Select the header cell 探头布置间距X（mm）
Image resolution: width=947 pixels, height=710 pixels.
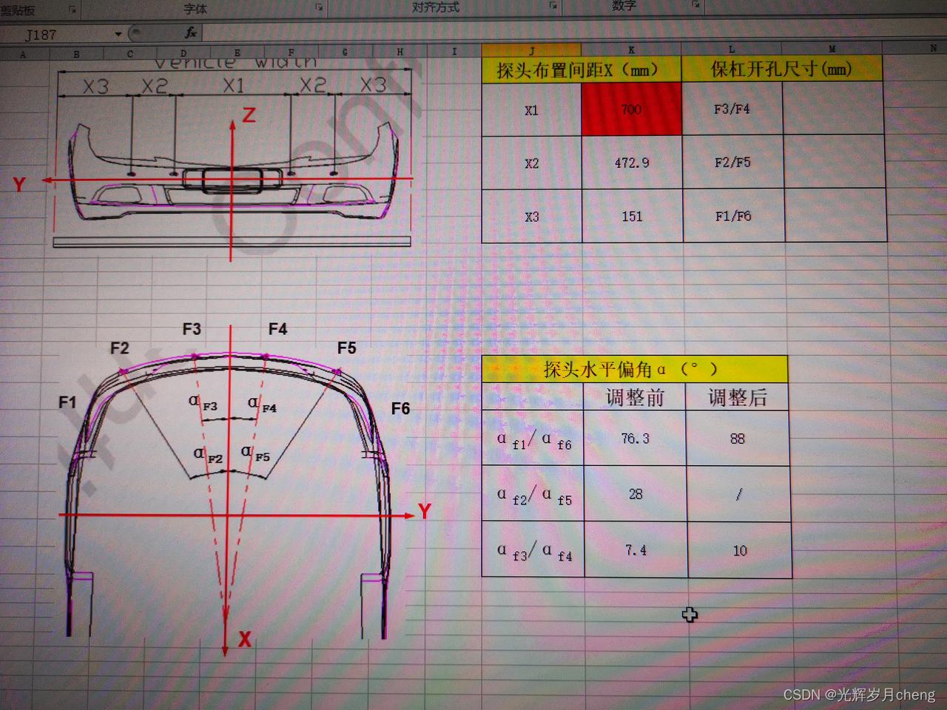tap(581, 70)
